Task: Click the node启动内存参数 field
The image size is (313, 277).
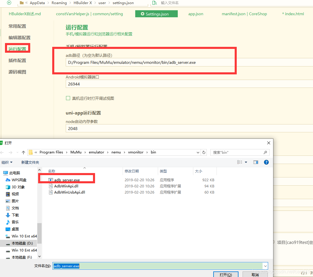Action: pyautogui.click(x=189, y=128)
